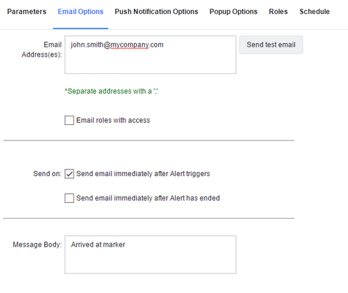Tick the send-after-Alert-has-ended checkbox
Viewport: 348px width, 293px height.
pos(69,198)
